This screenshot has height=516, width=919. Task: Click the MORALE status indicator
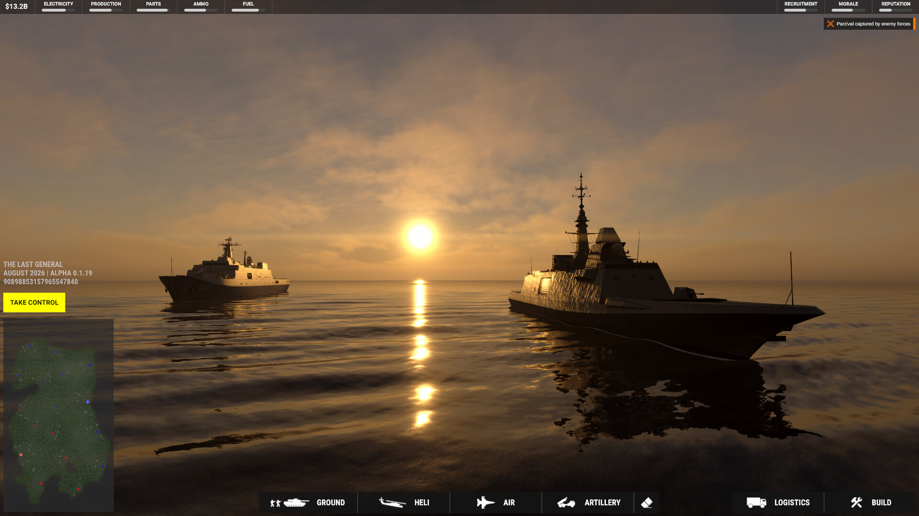[x=848, y=7]
